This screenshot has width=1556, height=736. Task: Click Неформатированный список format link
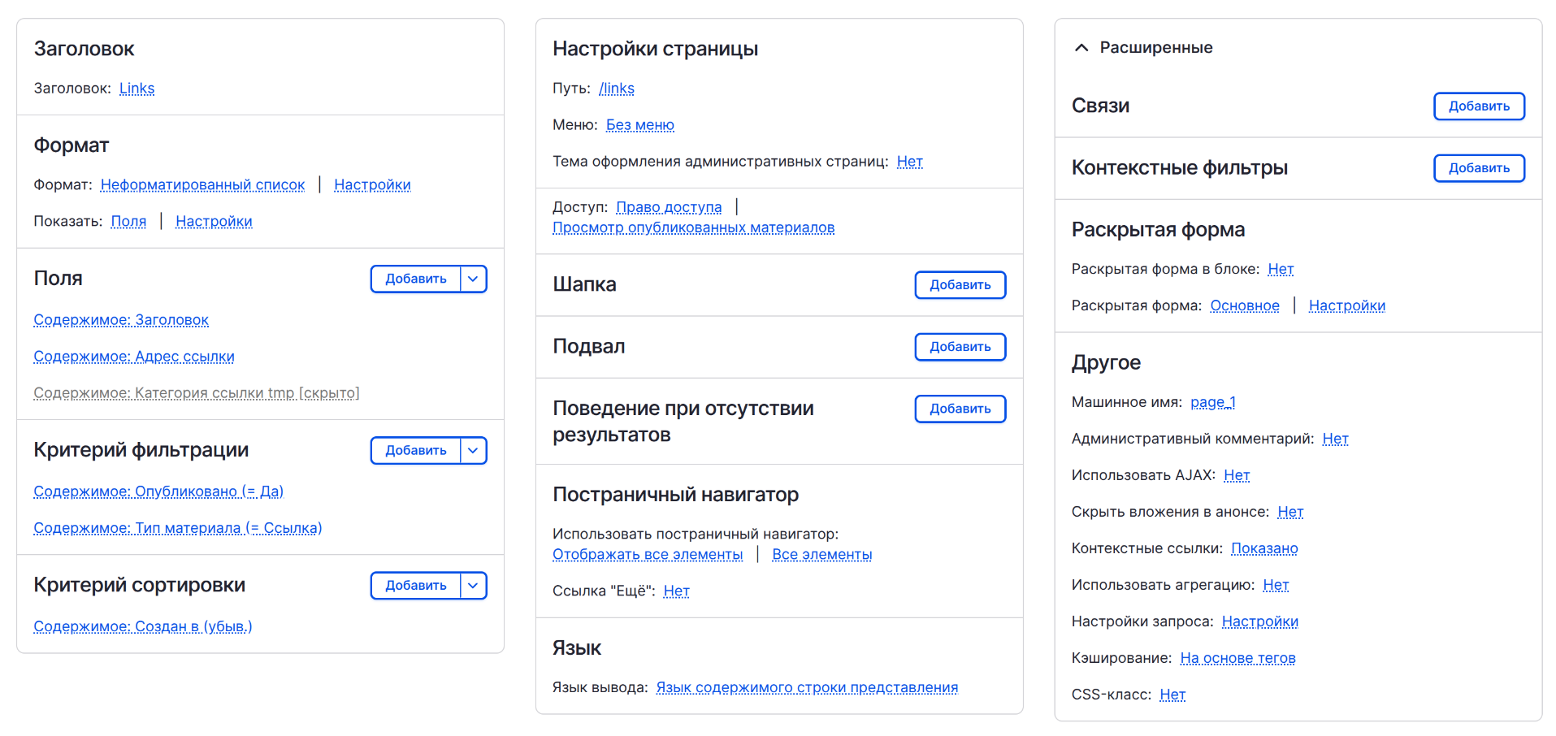tap(202, 185)
